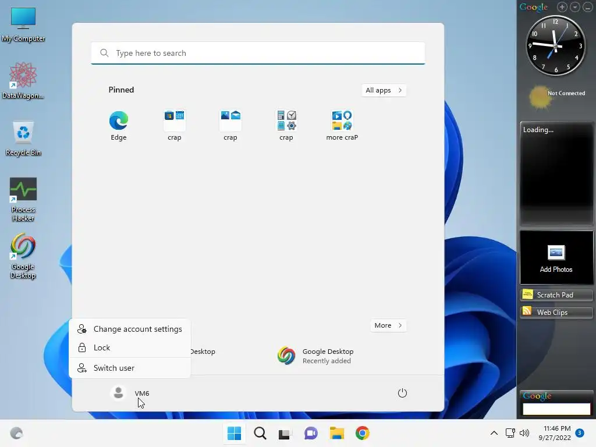596x447 pixels.
Task: Open the notification badge showing 3
Action: (x=580, y=432)
